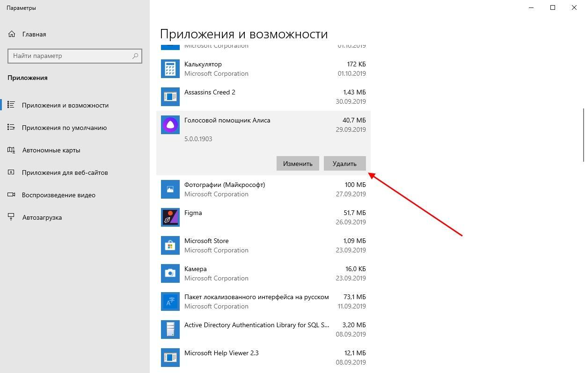
Task: Click the version text 5.0.0.1903
Action: [x=198, y=139]
